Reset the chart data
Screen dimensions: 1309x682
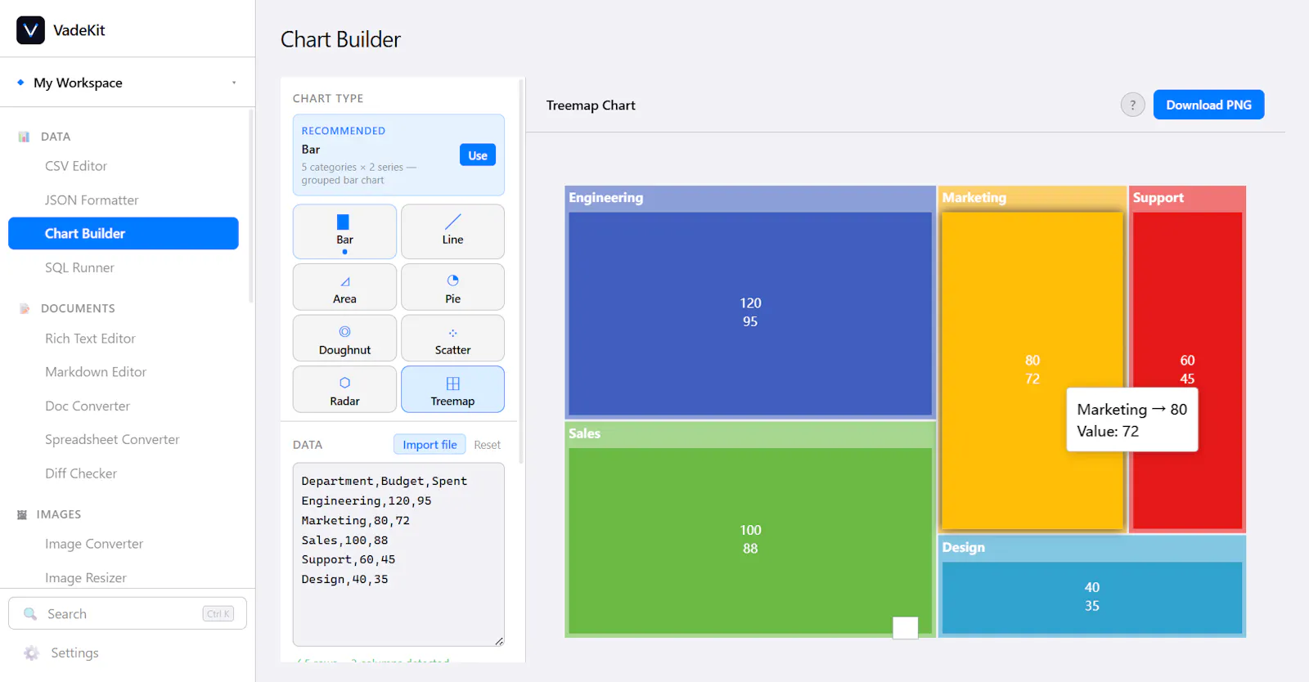[x=487, y=445]
